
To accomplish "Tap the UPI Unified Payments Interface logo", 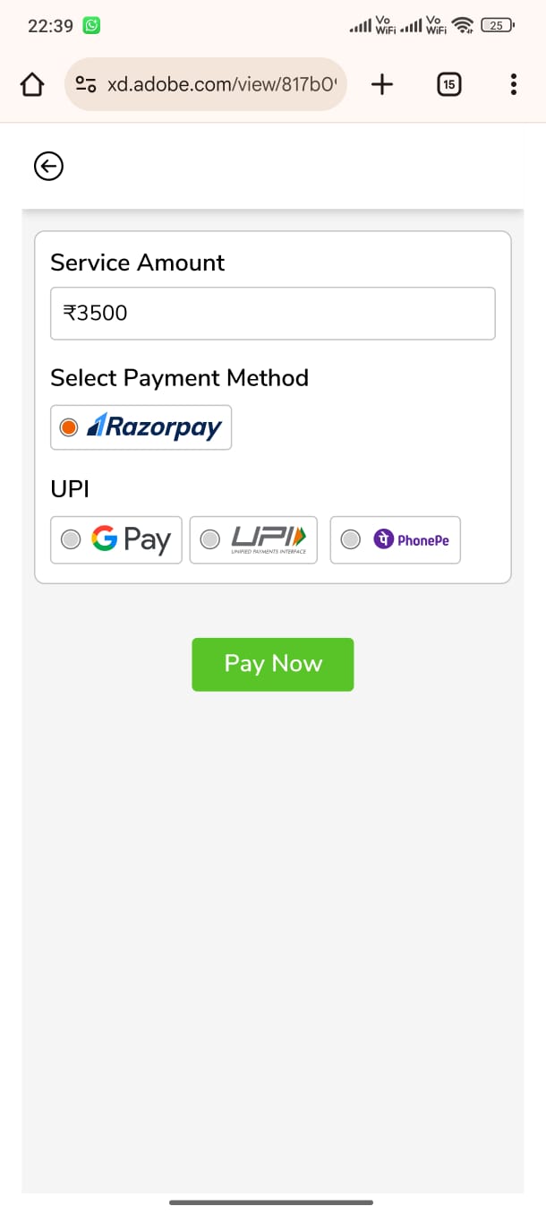I will pos(269,539).
